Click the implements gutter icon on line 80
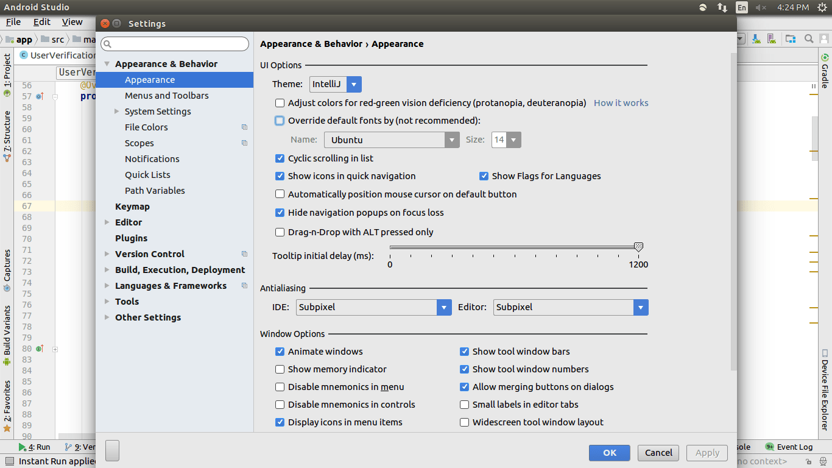The width and height of the screenshot is (832, 468). click(40, 349)
